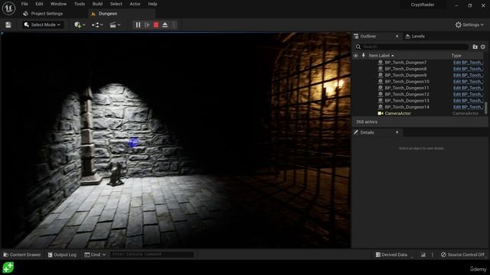Open the quick add content dropdown

click(80, 25)
